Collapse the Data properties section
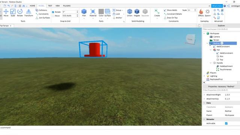240x135 pixels. pos(204,103)
